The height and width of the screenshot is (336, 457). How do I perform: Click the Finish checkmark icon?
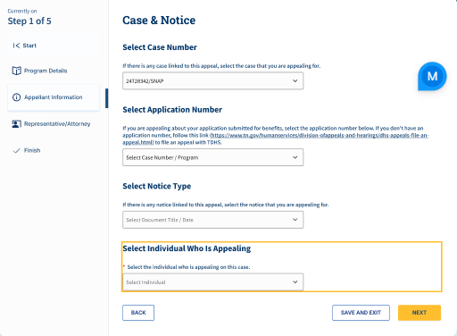click(x=16, y=151)
